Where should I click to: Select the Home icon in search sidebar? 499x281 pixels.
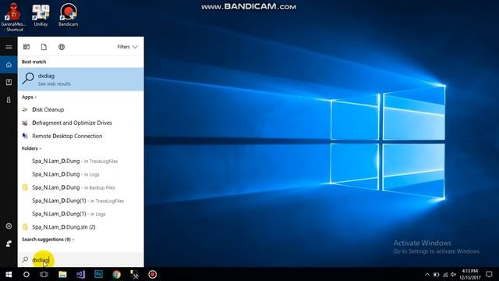click(9, 65)
